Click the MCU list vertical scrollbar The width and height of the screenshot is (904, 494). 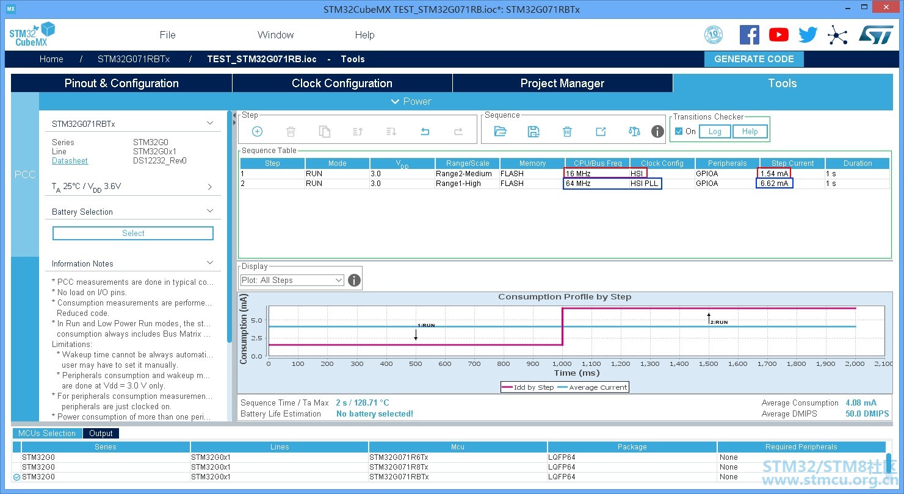[x=889, y=464]
